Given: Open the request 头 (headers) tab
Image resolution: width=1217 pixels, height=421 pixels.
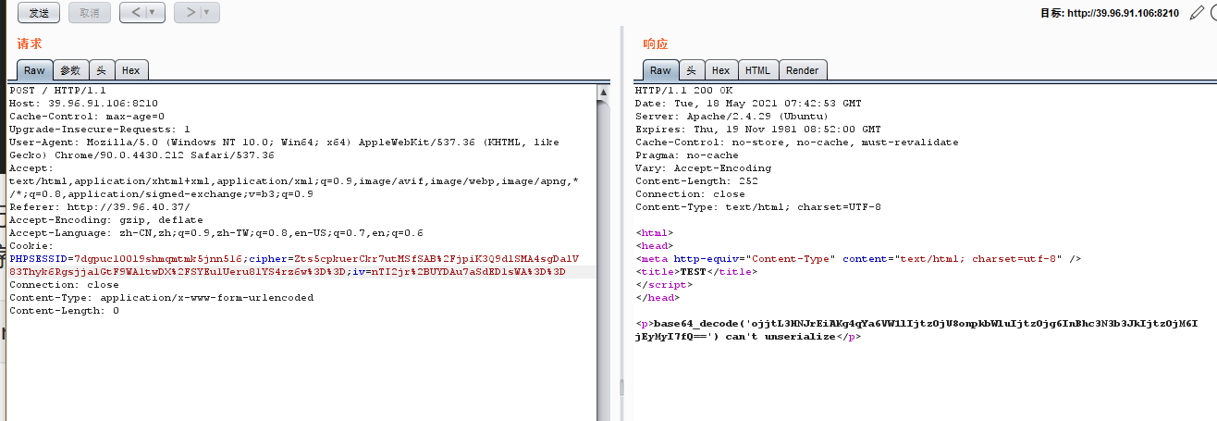Looking at the screenshot, I should click(102, 70).
